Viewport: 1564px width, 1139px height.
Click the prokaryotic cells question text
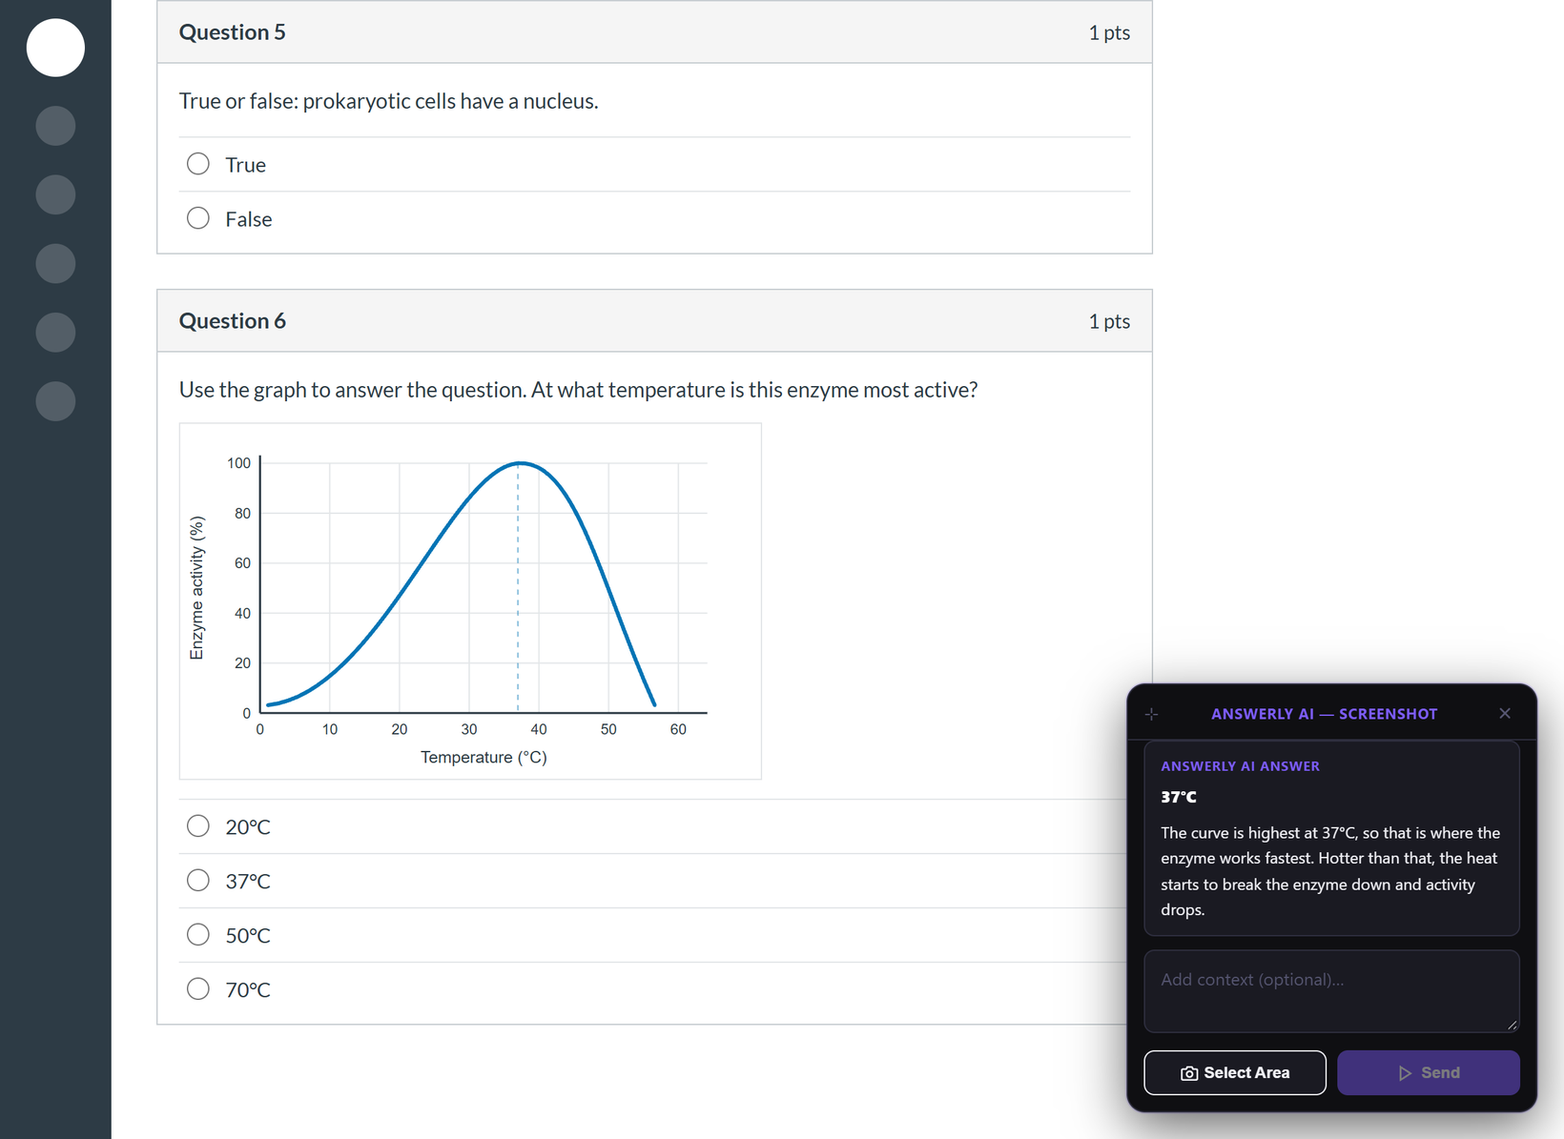[x=389, y=101]
